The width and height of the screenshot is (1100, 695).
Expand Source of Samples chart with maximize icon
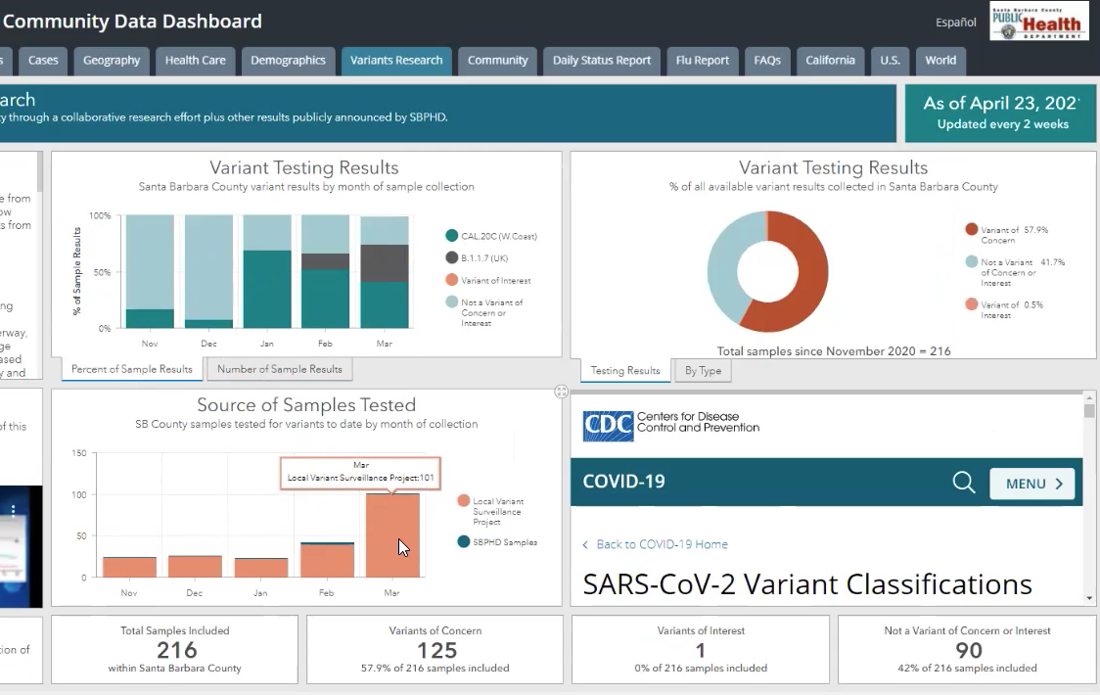tap(561, 392)
